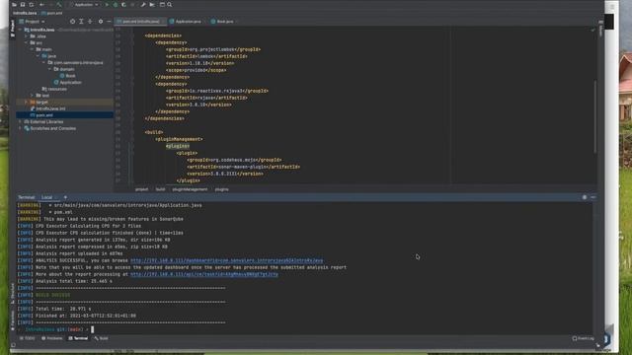632x355 pixels.
Task: Click the highlighted <plugins> tag in editor
Action: (178, 146)
